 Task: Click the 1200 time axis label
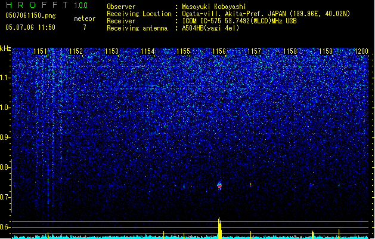[361, 51]
